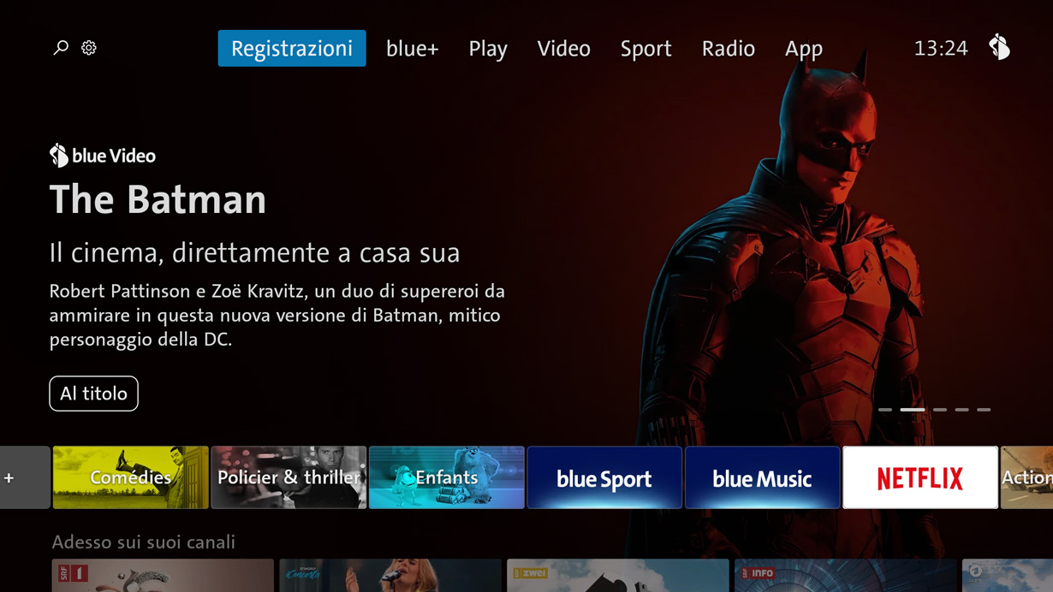This screenshot has height=592, width=1053.
Task: Open the Comédies category tile
Action: [x=130, y=477]
